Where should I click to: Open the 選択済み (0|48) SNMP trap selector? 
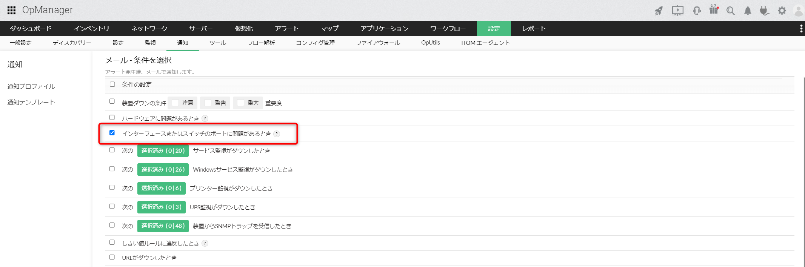coord(163,226)
